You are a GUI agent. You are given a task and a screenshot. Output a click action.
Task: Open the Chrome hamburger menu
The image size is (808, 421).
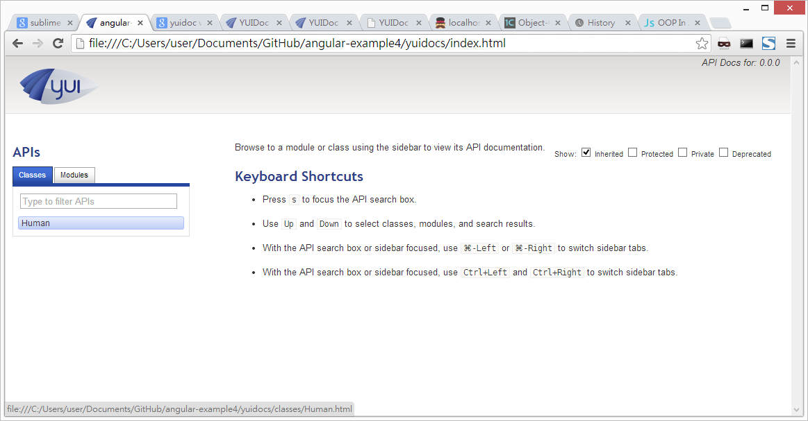(791, 43)
